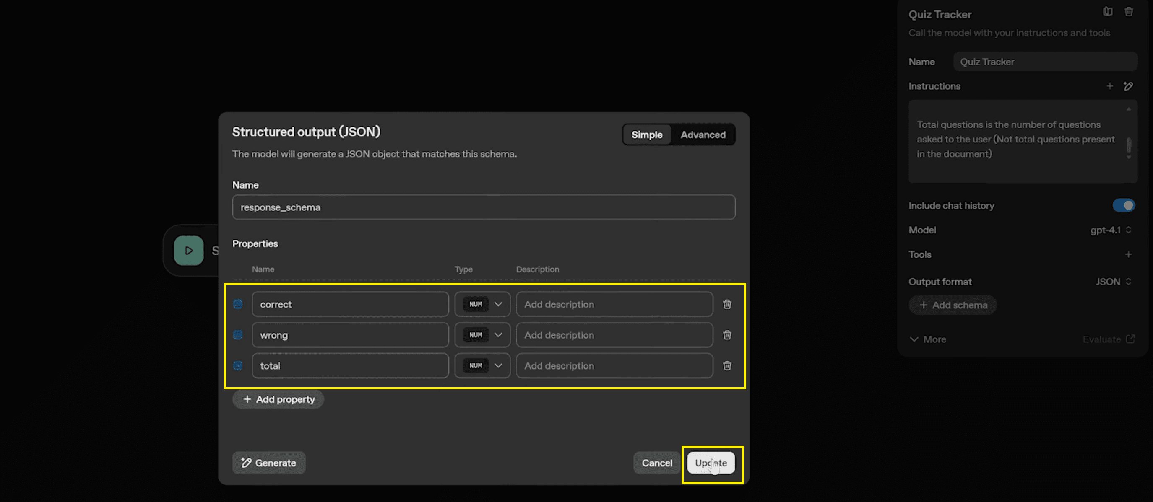
Task: Delete the 'total' property with its trash icon
Action: [x=727, y=366]
